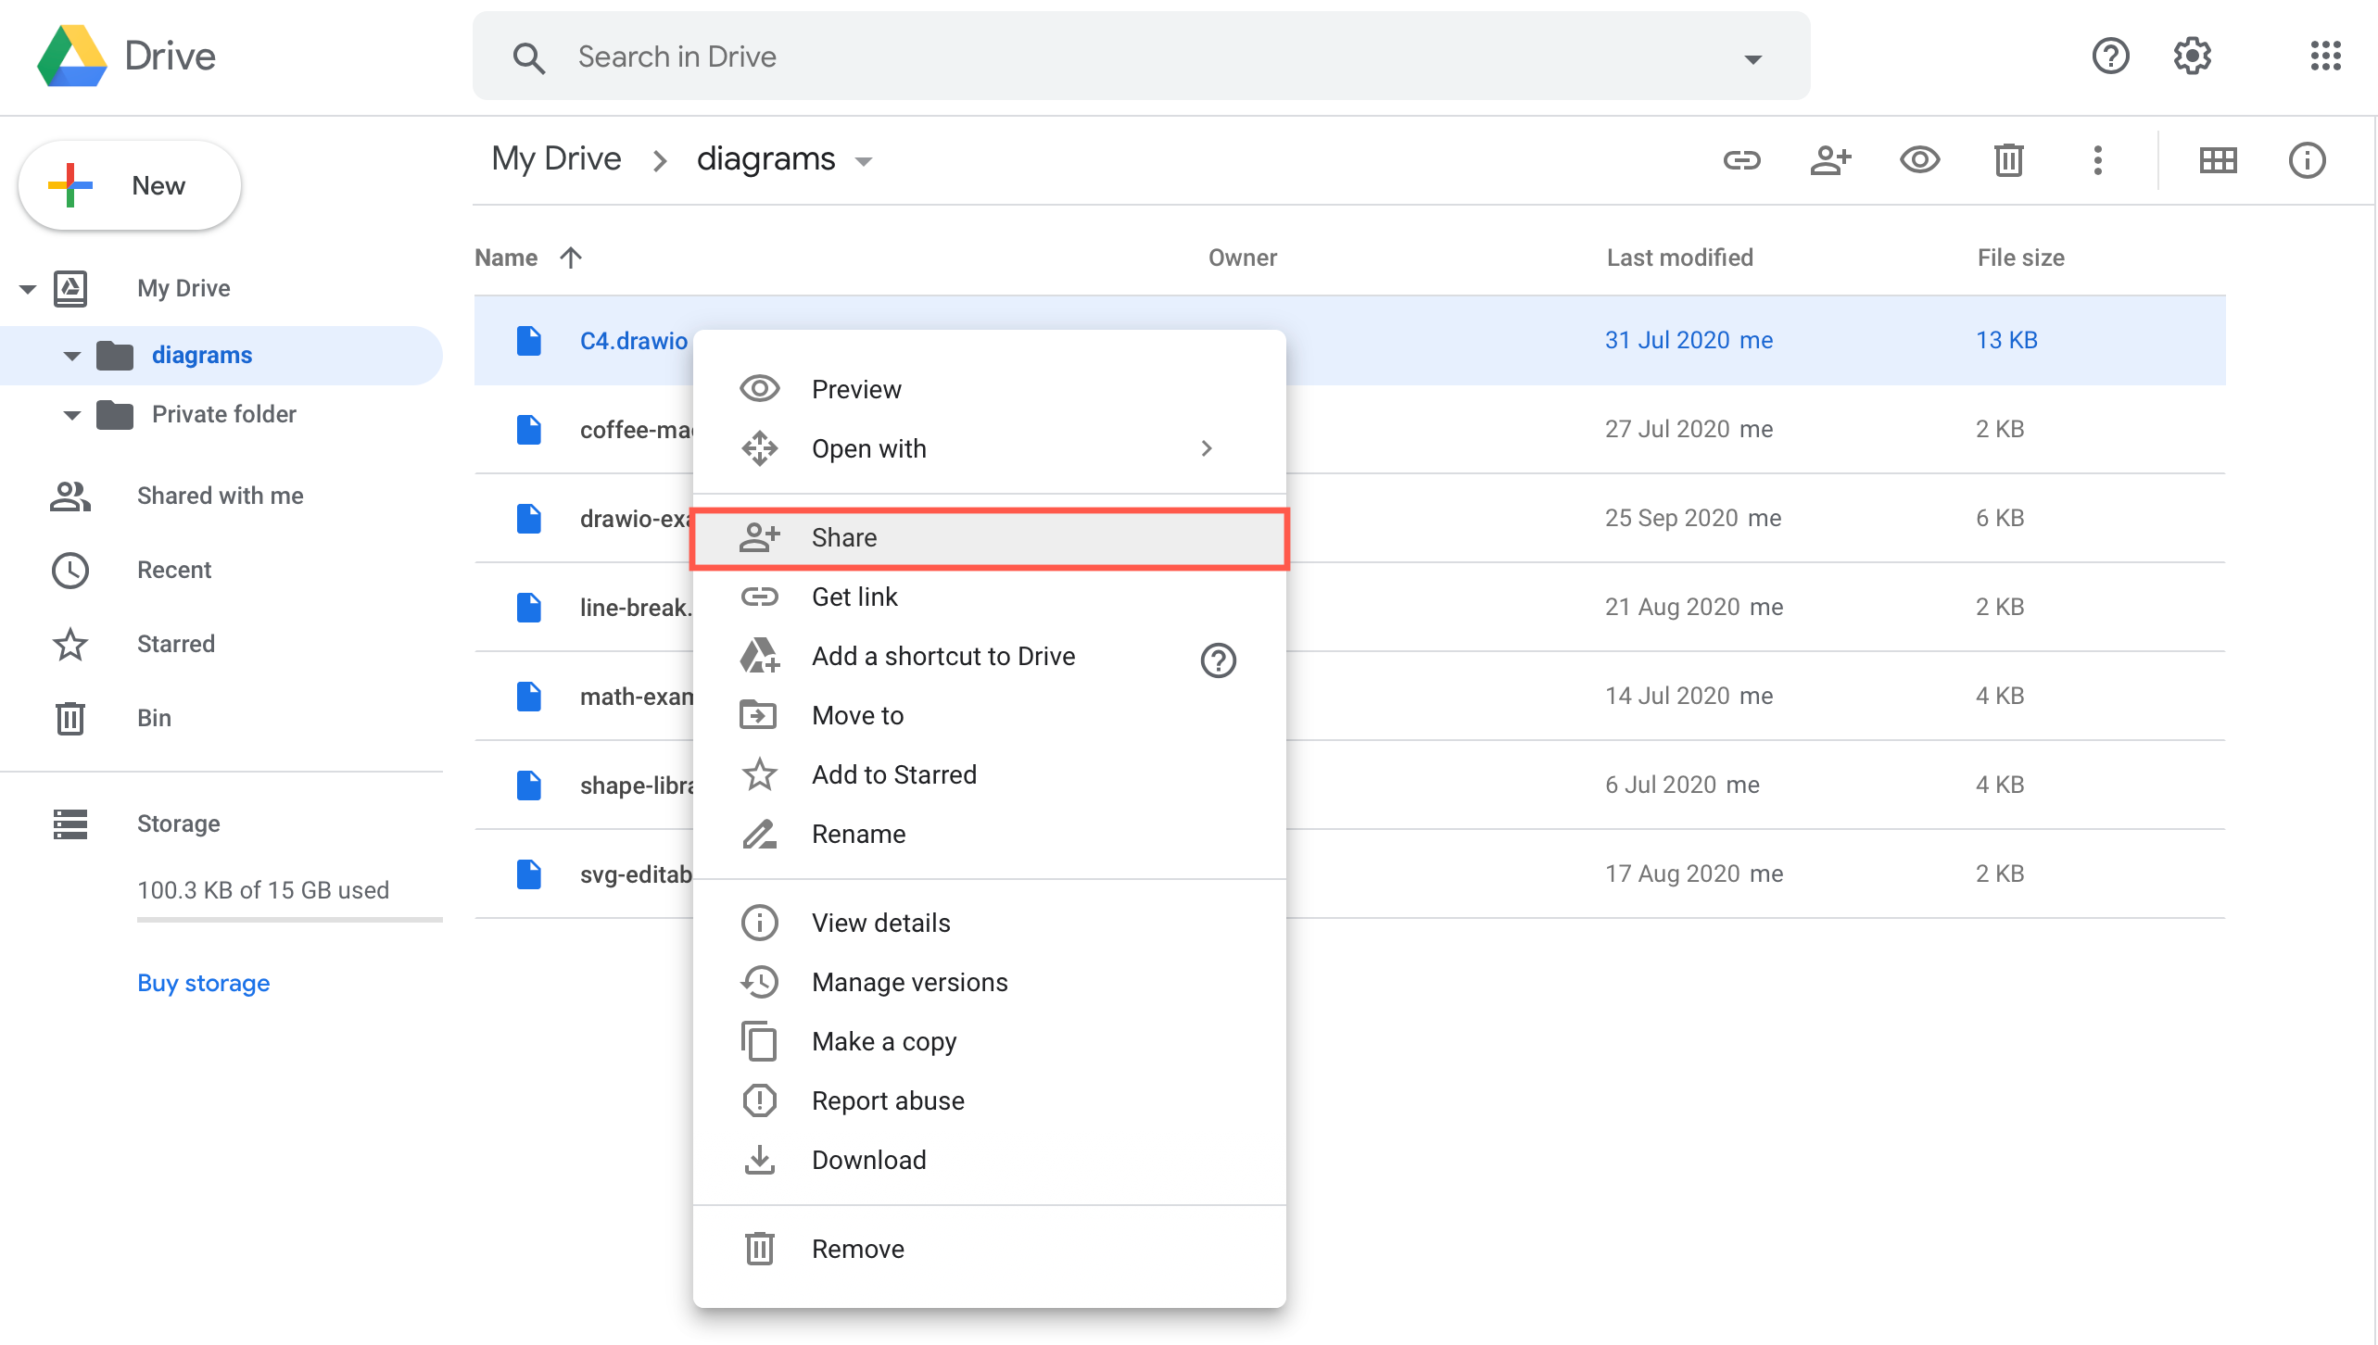Switch to grid view layout
The image size is (2378, 1345).
click(x=2219, y=159)
